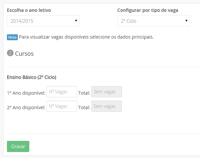Click the 'Para visualizar vagas disponíveis' note text
Image resolution: width=200 pixels, height=158 pixels.
pyautogui.click(x=86, y=37)
